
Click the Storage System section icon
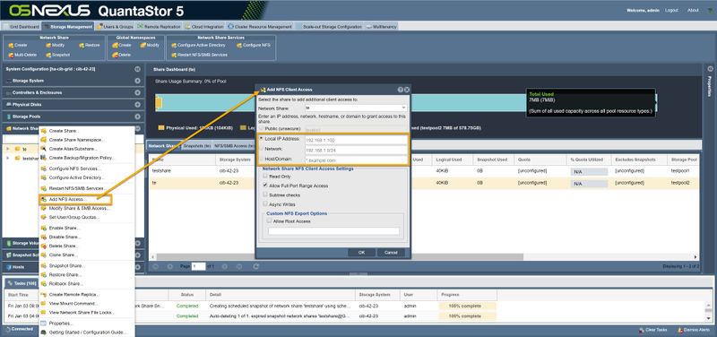[9, 81]
